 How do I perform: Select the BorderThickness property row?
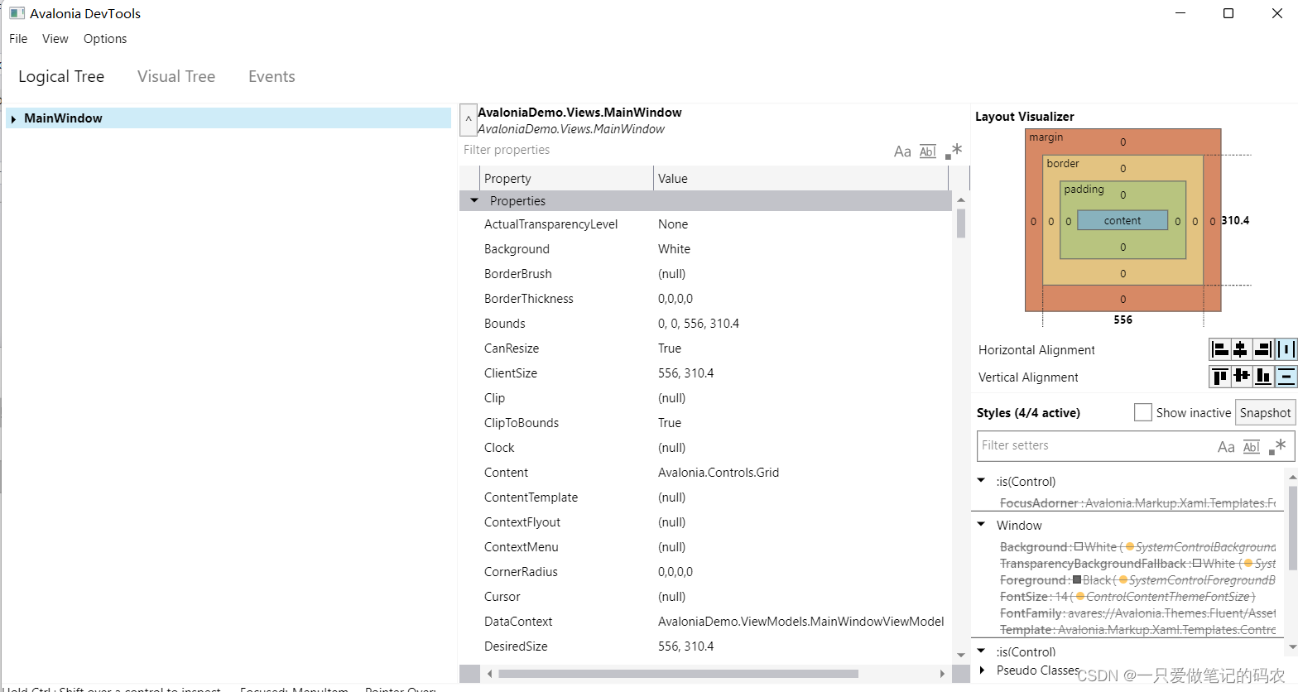705,298
